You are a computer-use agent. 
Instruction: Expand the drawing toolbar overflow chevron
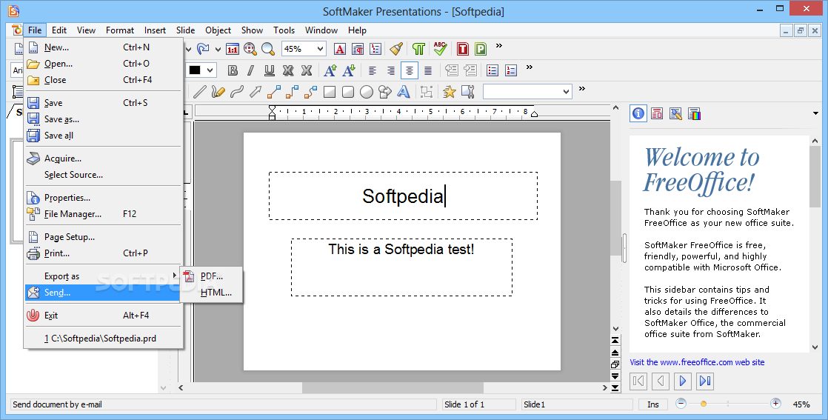[582, 88]
